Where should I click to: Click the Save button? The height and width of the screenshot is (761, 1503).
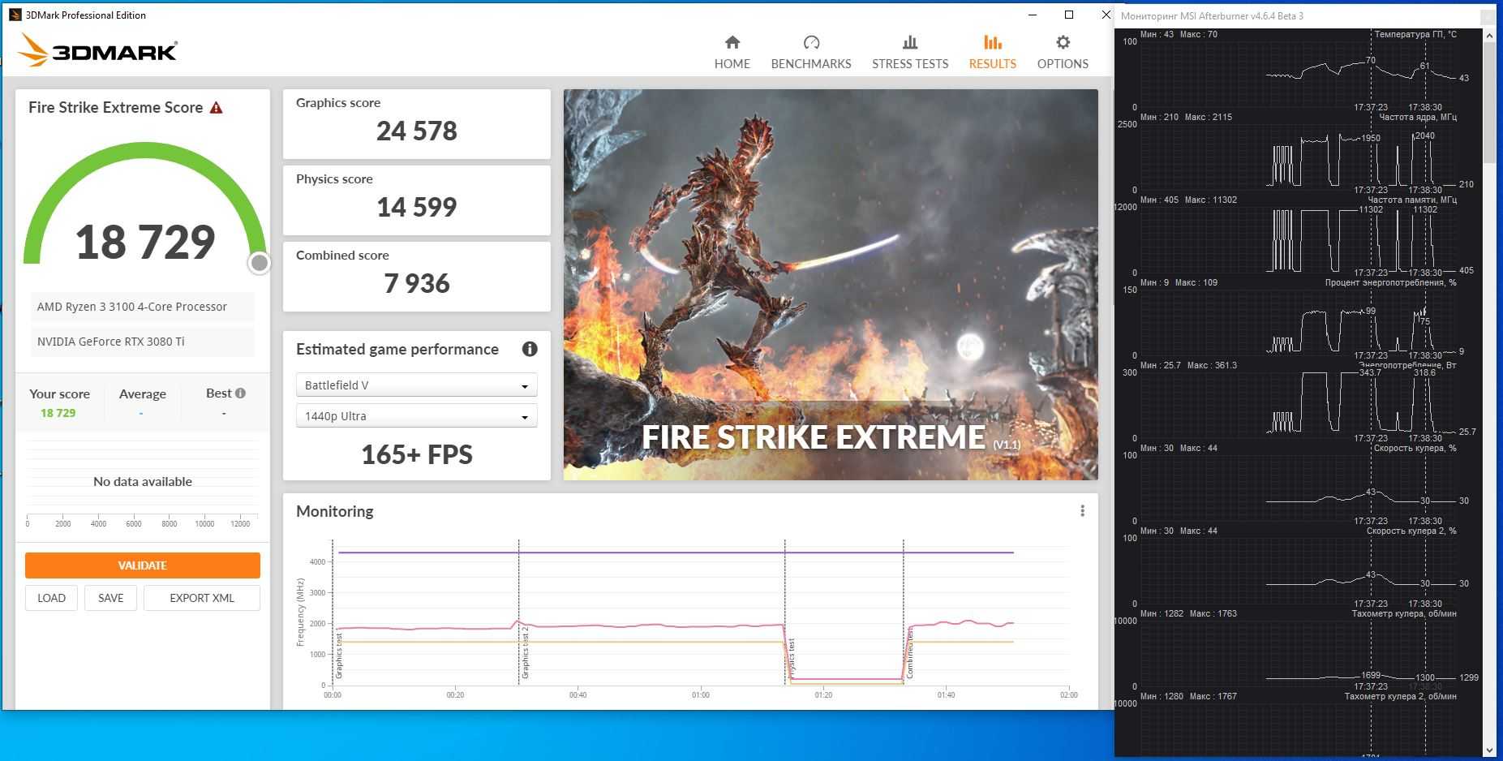click(x=111, y=598)
